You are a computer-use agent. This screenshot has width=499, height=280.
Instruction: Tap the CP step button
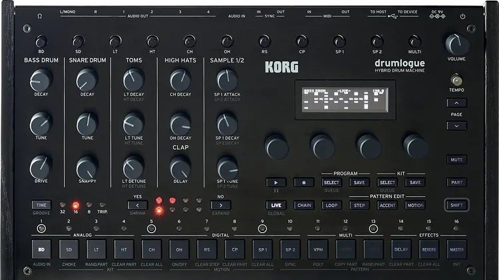tap(235, 249)
